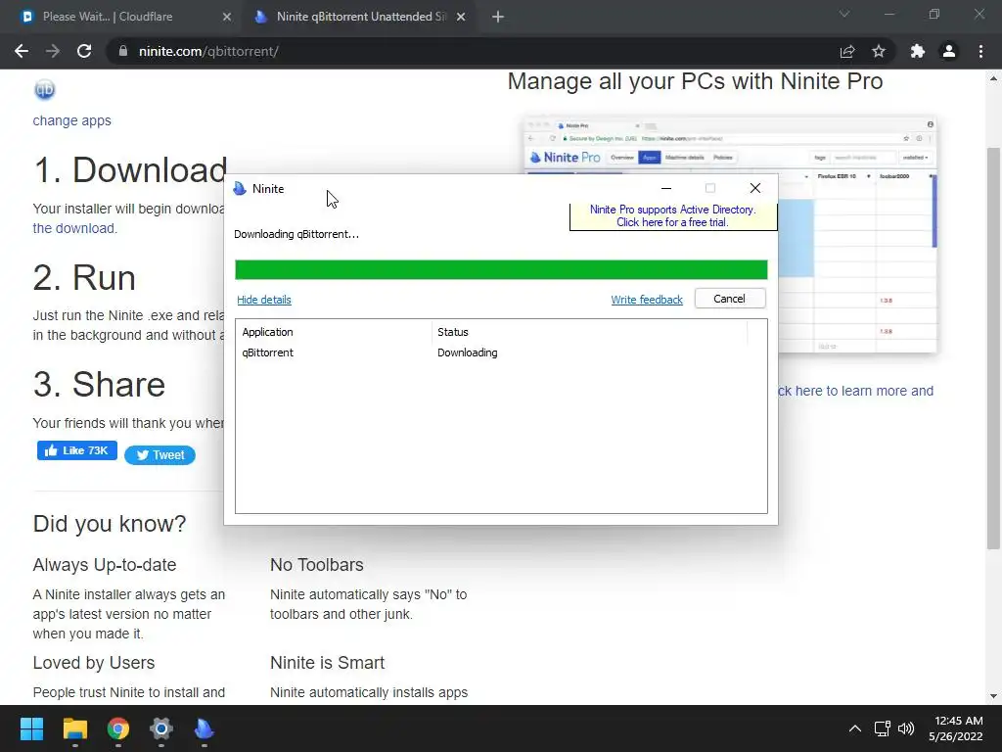Show hidden tray icons chevron
The width and height of the screenshot is (1002, 752).
pyautogui.click(x=855, y=728)
